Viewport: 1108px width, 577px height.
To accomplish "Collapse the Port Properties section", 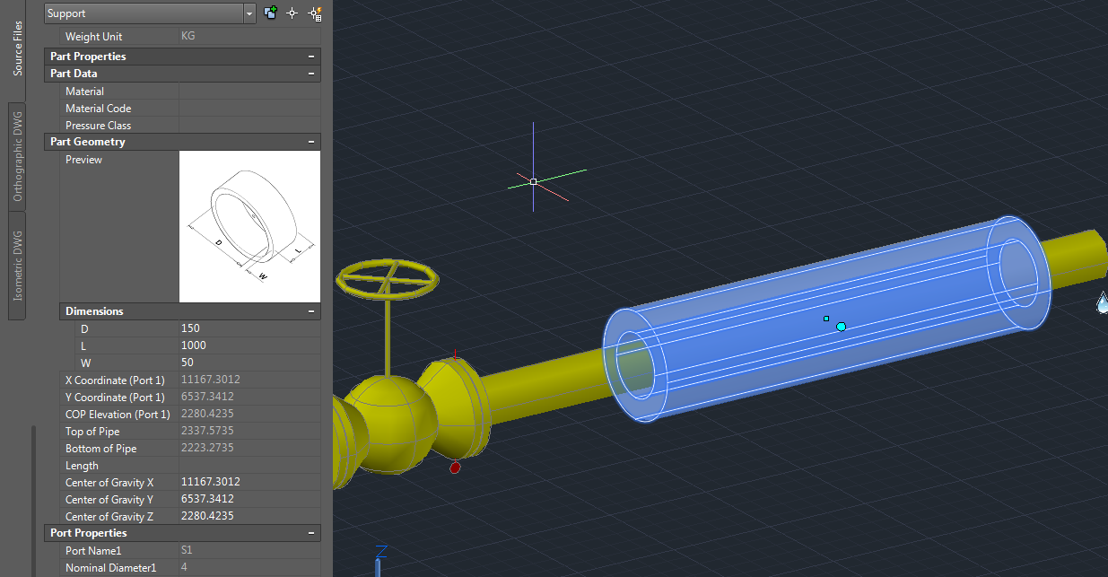I will (312, 532).
